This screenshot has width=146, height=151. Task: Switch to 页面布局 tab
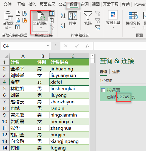[x=47, y=4]
